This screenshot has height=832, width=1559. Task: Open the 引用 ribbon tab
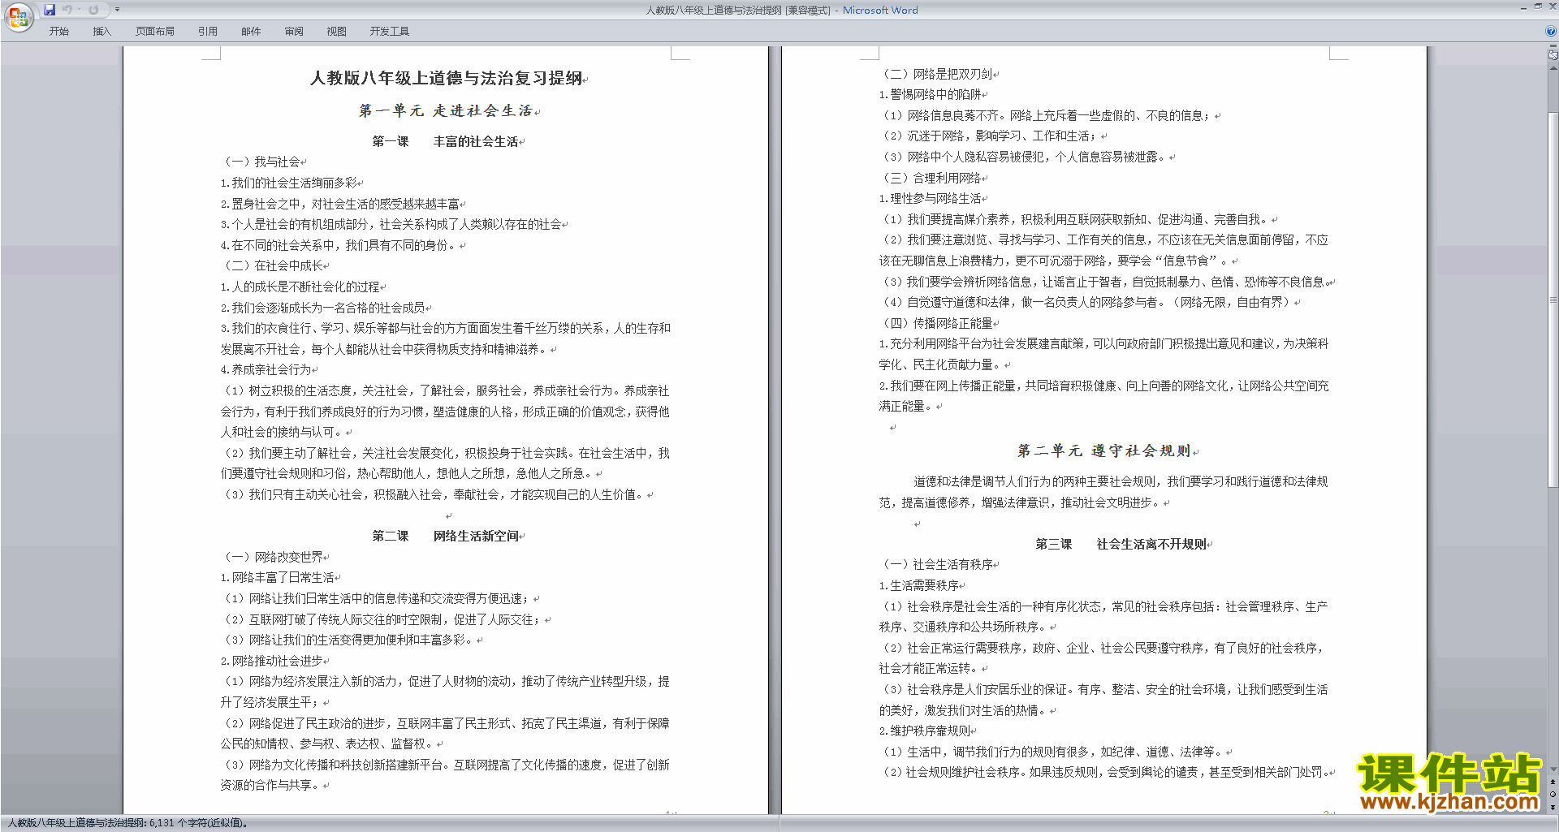click(x=208, y=32)
